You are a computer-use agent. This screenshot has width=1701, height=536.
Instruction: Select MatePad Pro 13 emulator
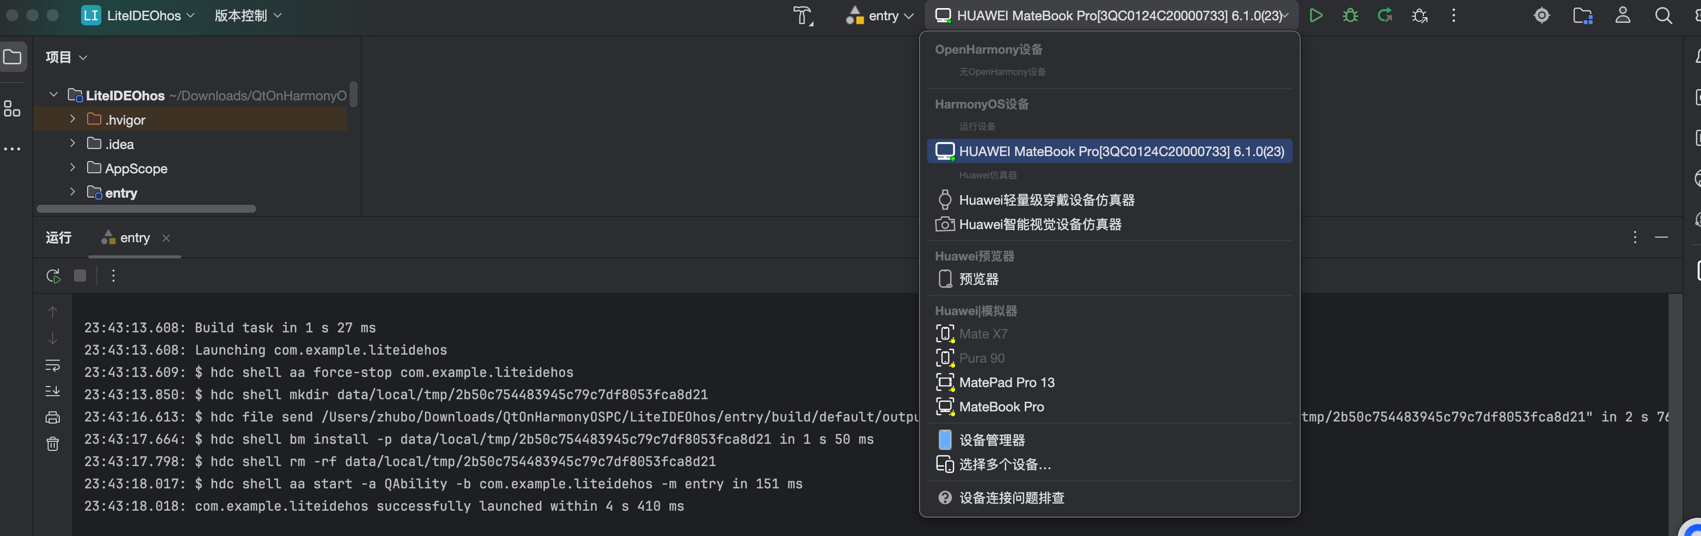(1109, 383)
